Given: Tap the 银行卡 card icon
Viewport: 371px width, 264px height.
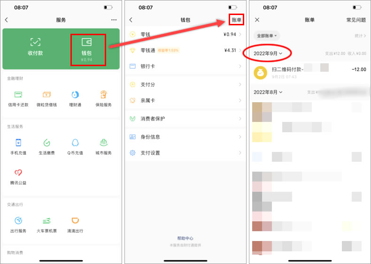Looking at the screenshot, I should tap(132, 66).
